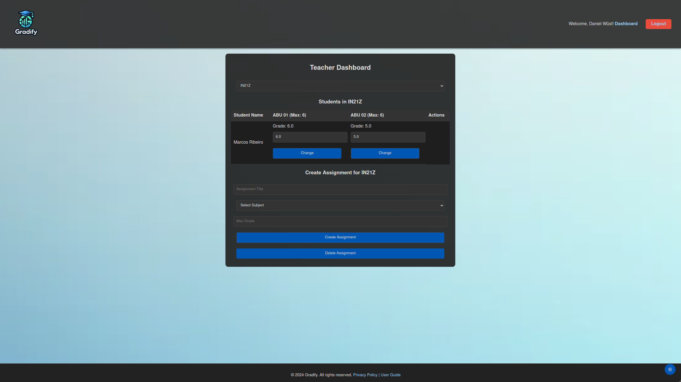The image size is (681, 382).
Task: Click the accessibility/settings icon bottom right
Action: 670,369
